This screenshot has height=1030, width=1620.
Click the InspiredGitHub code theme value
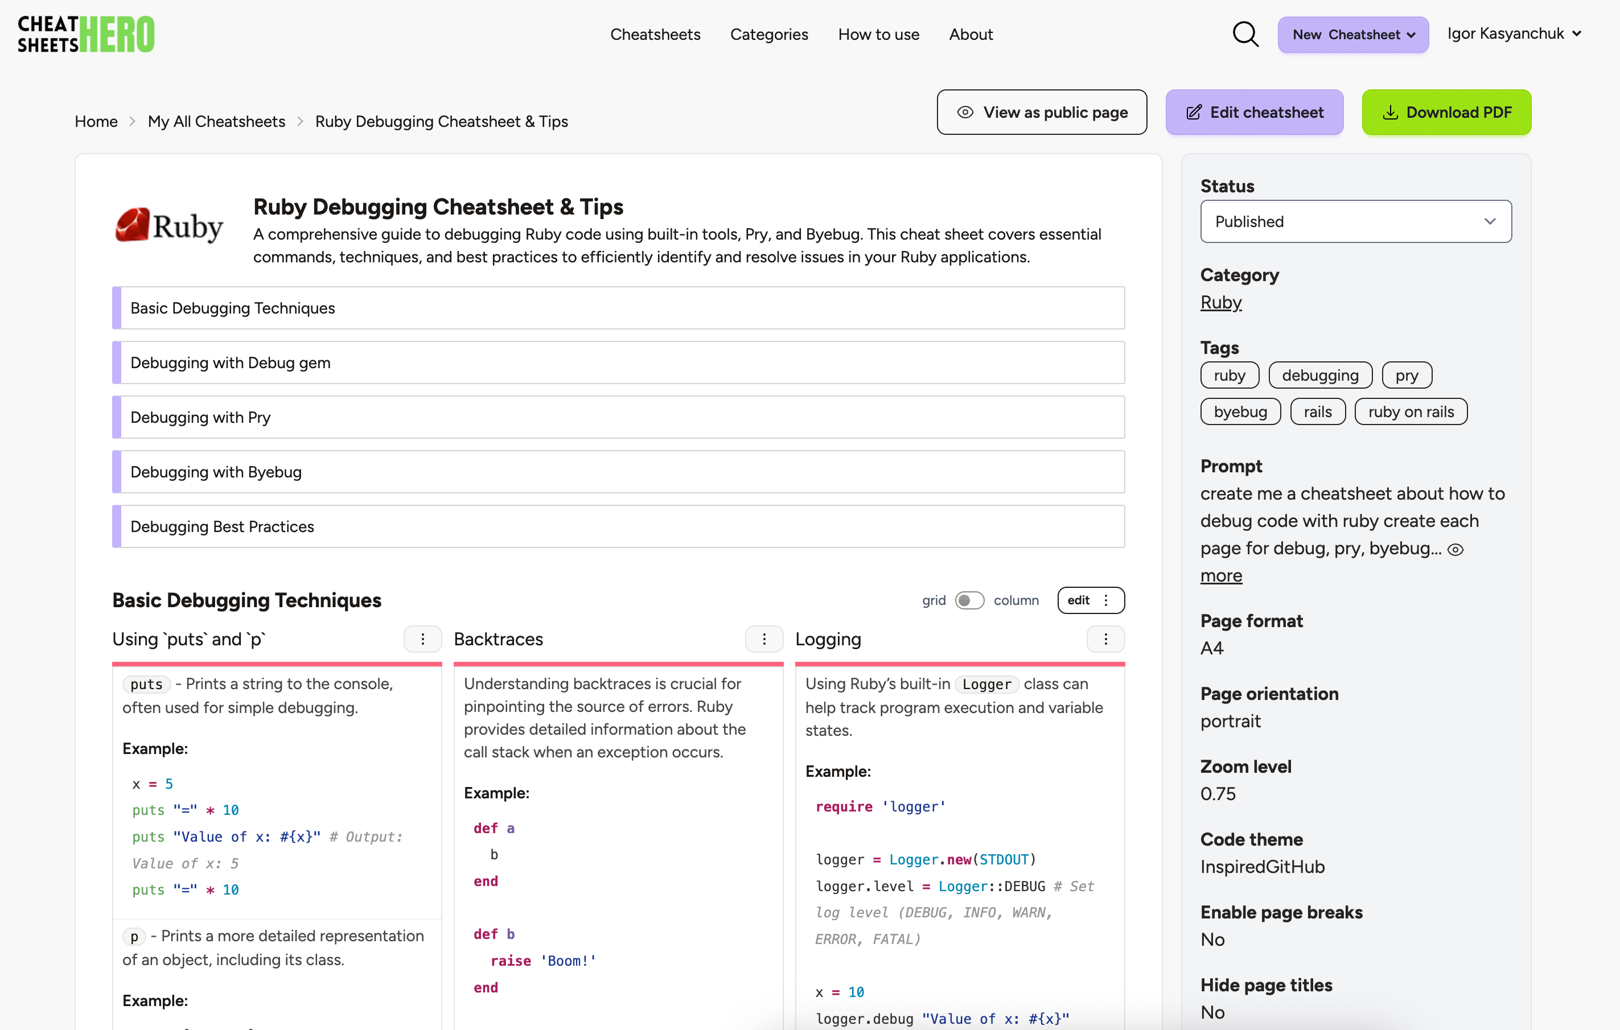(x=1262, y=867)
